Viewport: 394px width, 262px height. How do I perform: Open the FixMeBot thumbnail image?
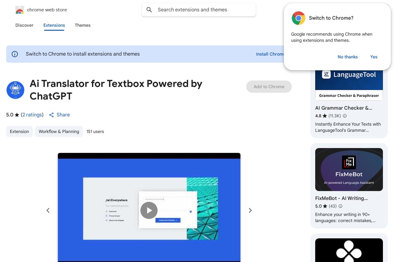pyautogui.click(x=349, y=170)
